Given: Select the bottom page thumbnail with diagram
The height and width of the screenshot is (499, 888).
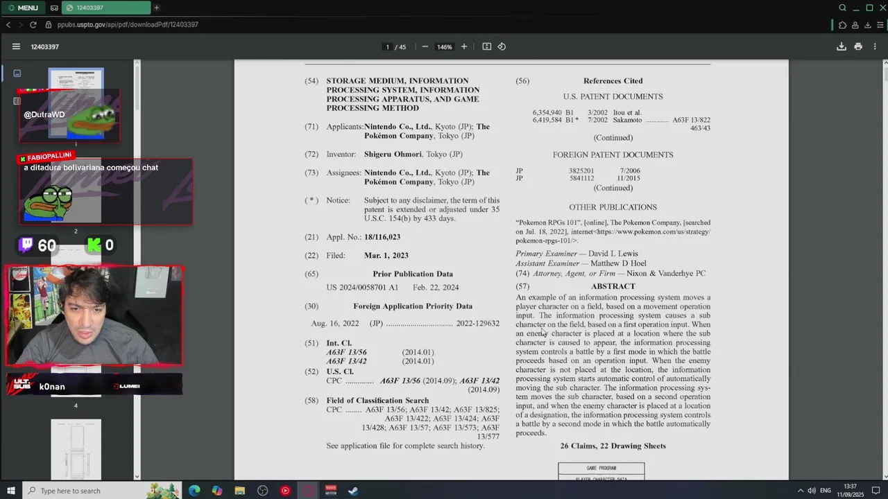Looking at the screenshot, I should pyautogui.click(x=76, y=449).
